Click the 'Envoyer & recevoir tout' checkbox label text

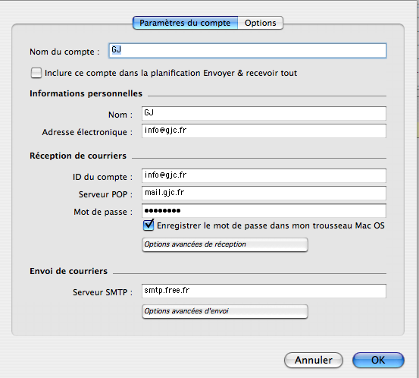[250, 73]
